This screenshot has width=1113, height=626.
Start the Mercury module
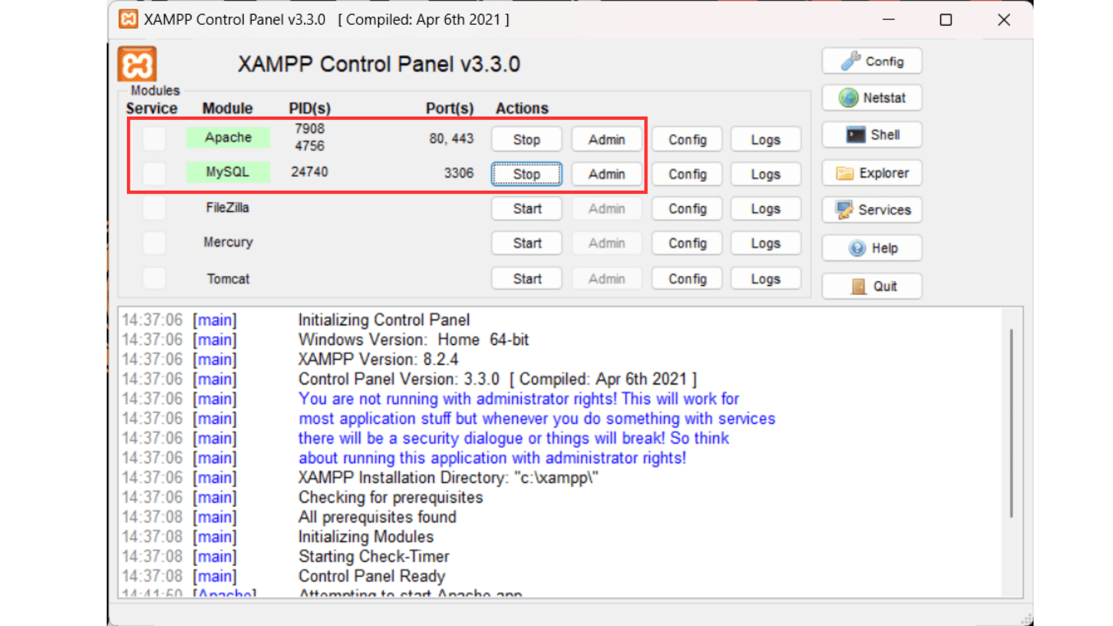point(526,243)
